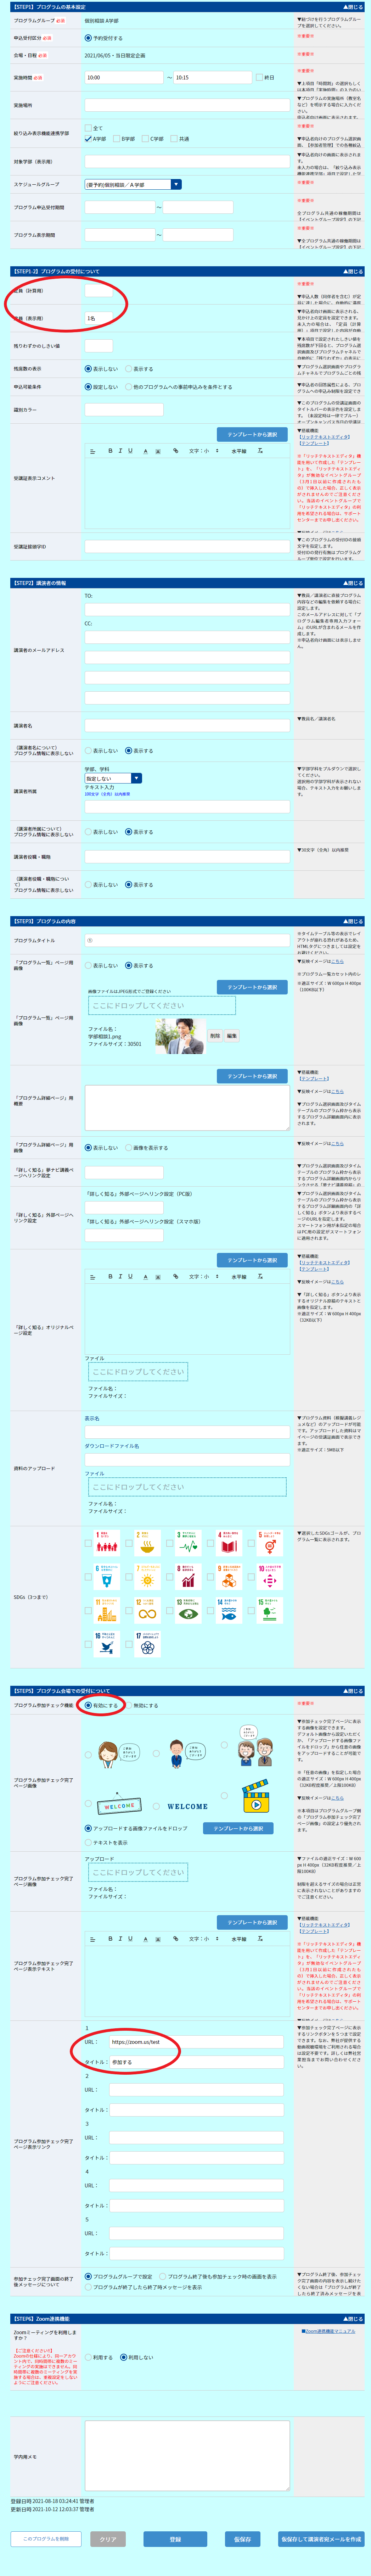Click Italic in 参加チェック完了ページ表示テキスト editor

click(x=121, y=1938)
